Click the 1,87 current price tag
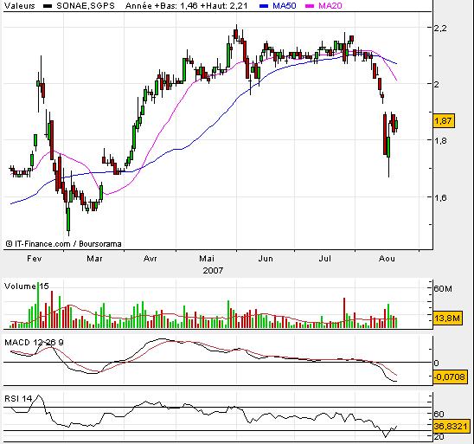This screenshot has width=474, height=444. click(x=443, y=121)
